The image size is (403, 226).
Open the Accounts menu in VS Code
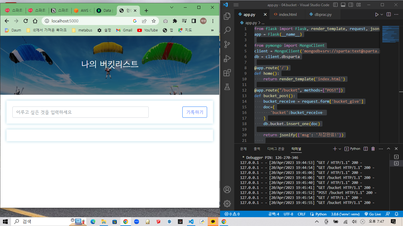point(227,190)
